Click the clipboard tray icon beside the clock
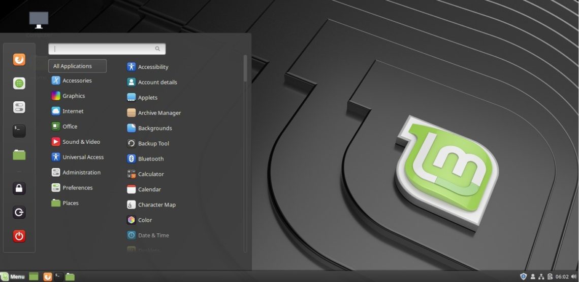Viewport: 579px width, 282px height. click(550, 276)
